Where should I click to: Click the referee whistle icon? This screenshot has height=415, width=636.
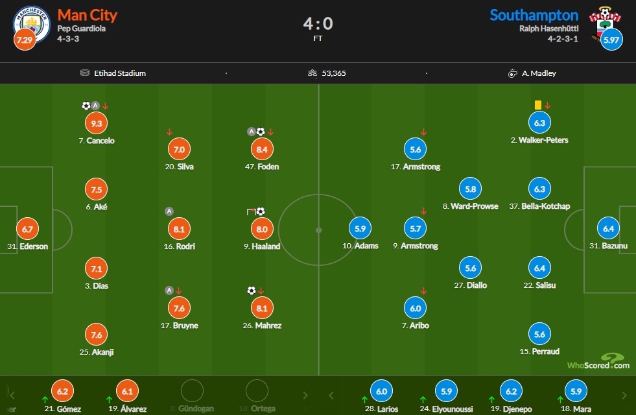click(512, 73)
